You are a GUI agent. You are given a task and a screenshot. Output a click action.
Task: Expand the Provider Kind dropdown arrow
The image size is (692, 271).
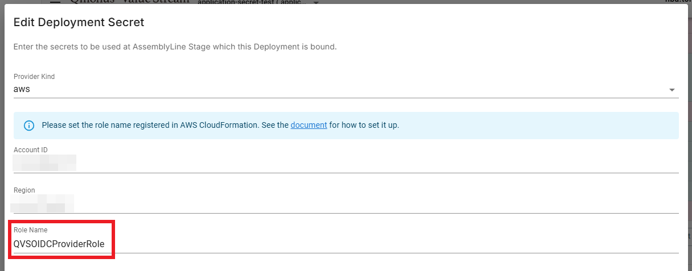click(672, 90)
